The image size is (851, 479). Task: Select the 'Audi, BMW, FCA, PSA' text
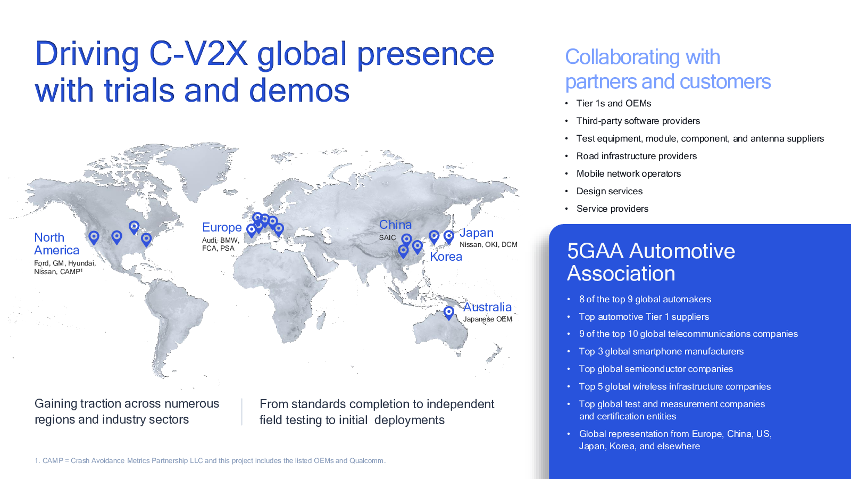coord(221,244)
